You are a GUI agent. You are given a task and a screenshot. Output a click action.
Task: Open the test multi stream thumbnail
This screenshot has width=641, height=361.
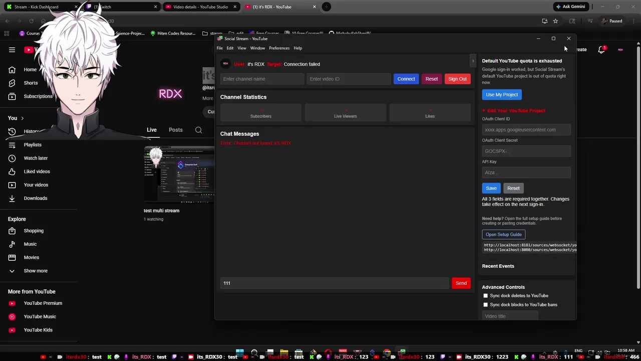[179, 174]
